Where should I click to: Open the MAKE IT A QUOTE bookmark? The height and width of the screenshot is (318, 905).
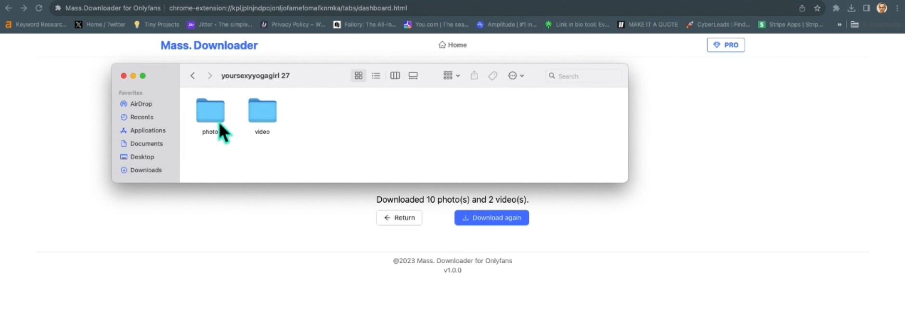pos(648,24)
